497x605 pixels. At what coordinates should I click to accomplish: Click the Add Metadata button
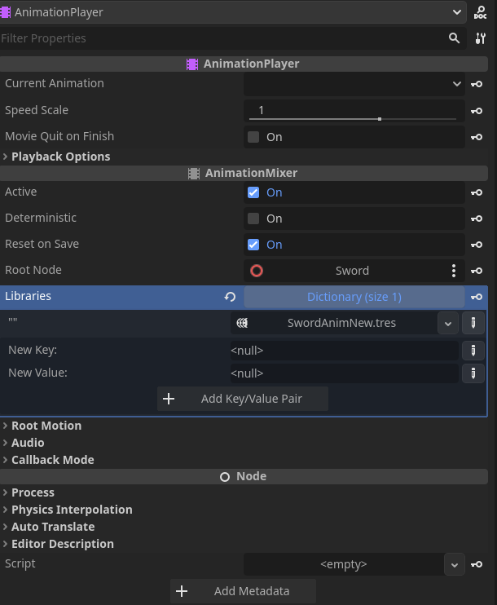(x=243, y=591)
